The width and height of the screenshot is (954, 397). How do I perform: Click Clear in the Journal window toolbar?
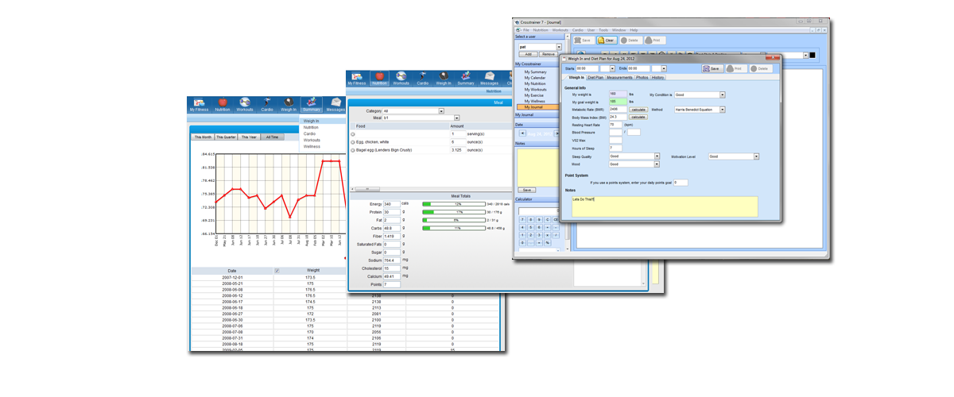coord(607,40)
